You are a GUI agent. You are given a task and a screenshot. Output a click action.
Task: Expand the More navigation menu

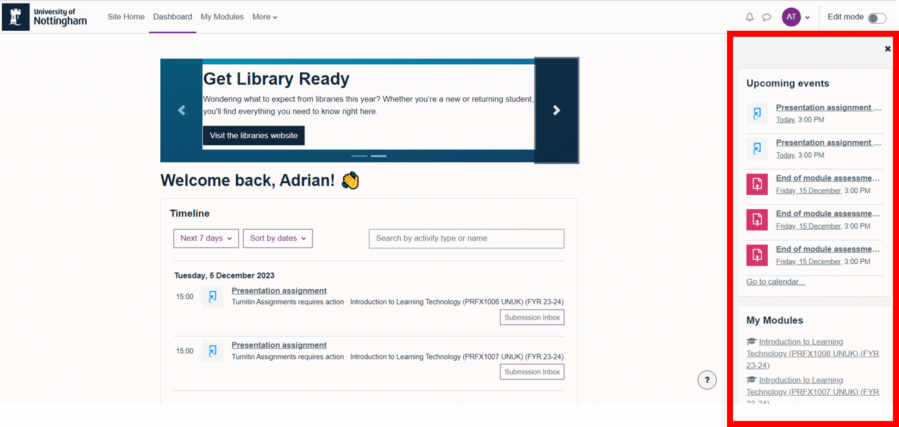coord(264,17)
